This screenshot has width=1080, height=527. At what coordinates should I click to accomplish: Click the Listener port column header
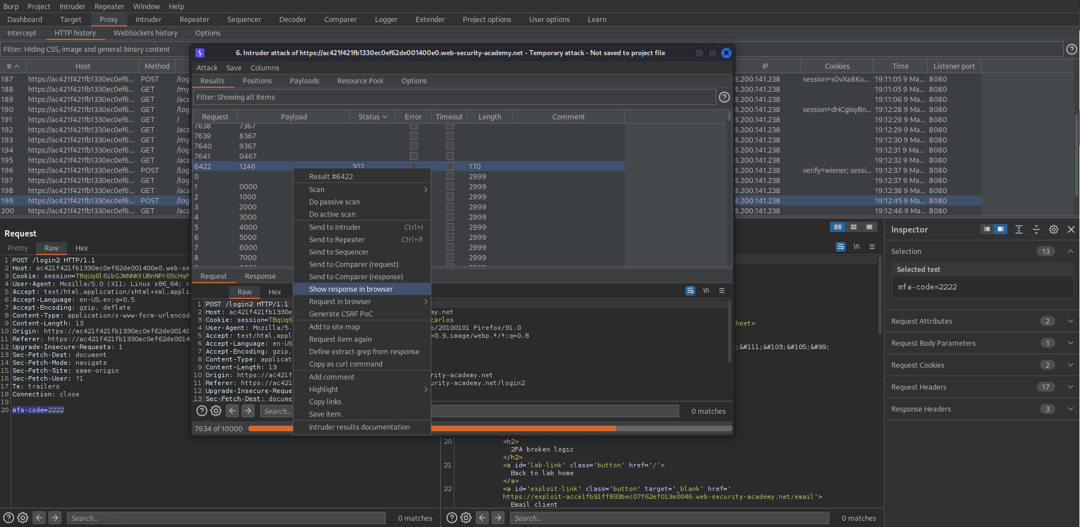(x=954, y=66)
